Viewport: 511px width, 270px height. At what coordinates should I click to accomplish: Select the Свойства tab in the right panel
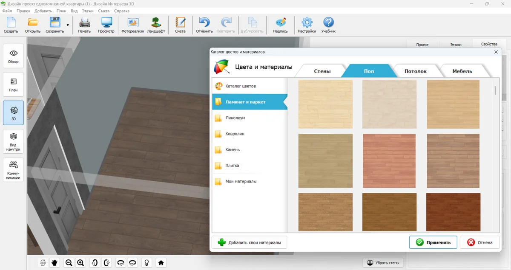(x=489, y=44)
